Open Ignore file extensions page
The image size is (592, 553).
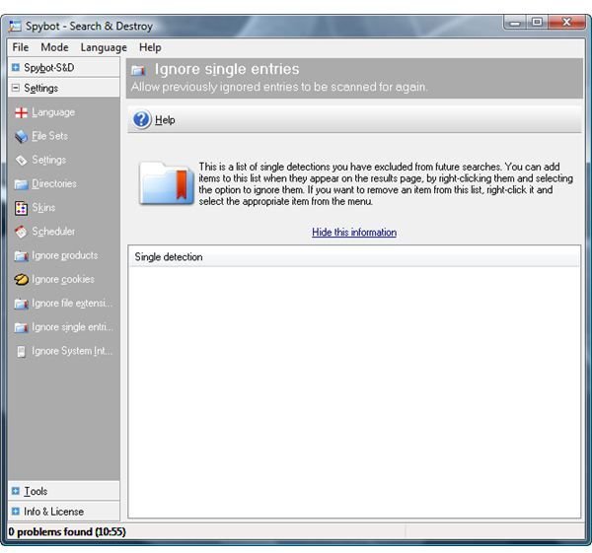click(72, 304)
